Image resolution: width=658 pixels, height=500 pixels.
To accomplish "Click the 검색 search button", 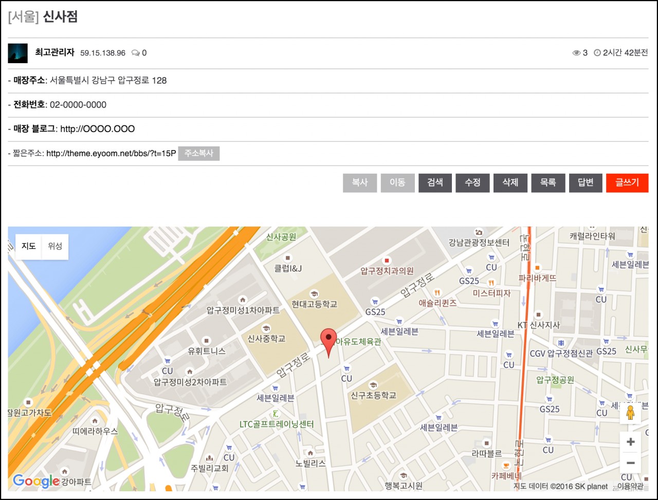I will pyautogui.click(x=435, y=183).
